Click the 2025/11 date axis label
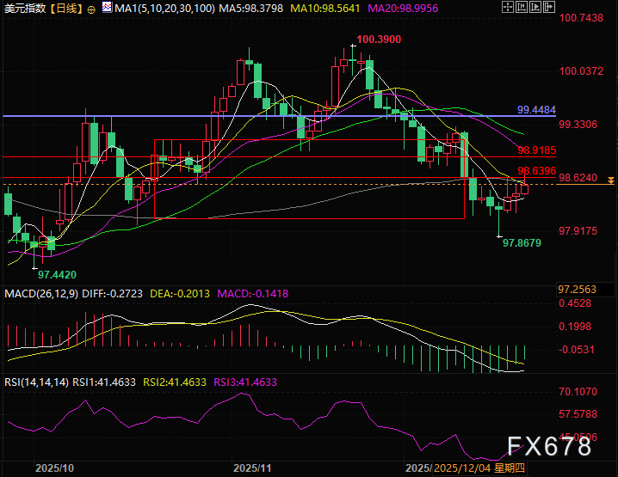 click(x=253, y=468)
